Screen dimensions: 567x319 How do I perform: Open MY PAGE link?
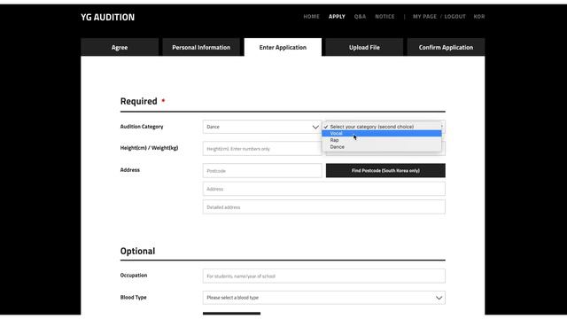[x=424, y=16]
